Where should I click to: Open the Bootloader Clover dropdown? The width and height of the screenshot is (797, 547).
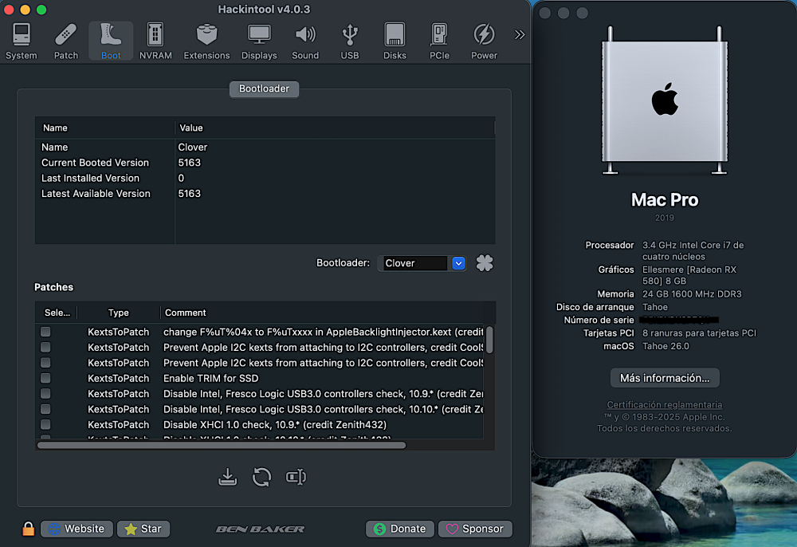coord(422,263)
